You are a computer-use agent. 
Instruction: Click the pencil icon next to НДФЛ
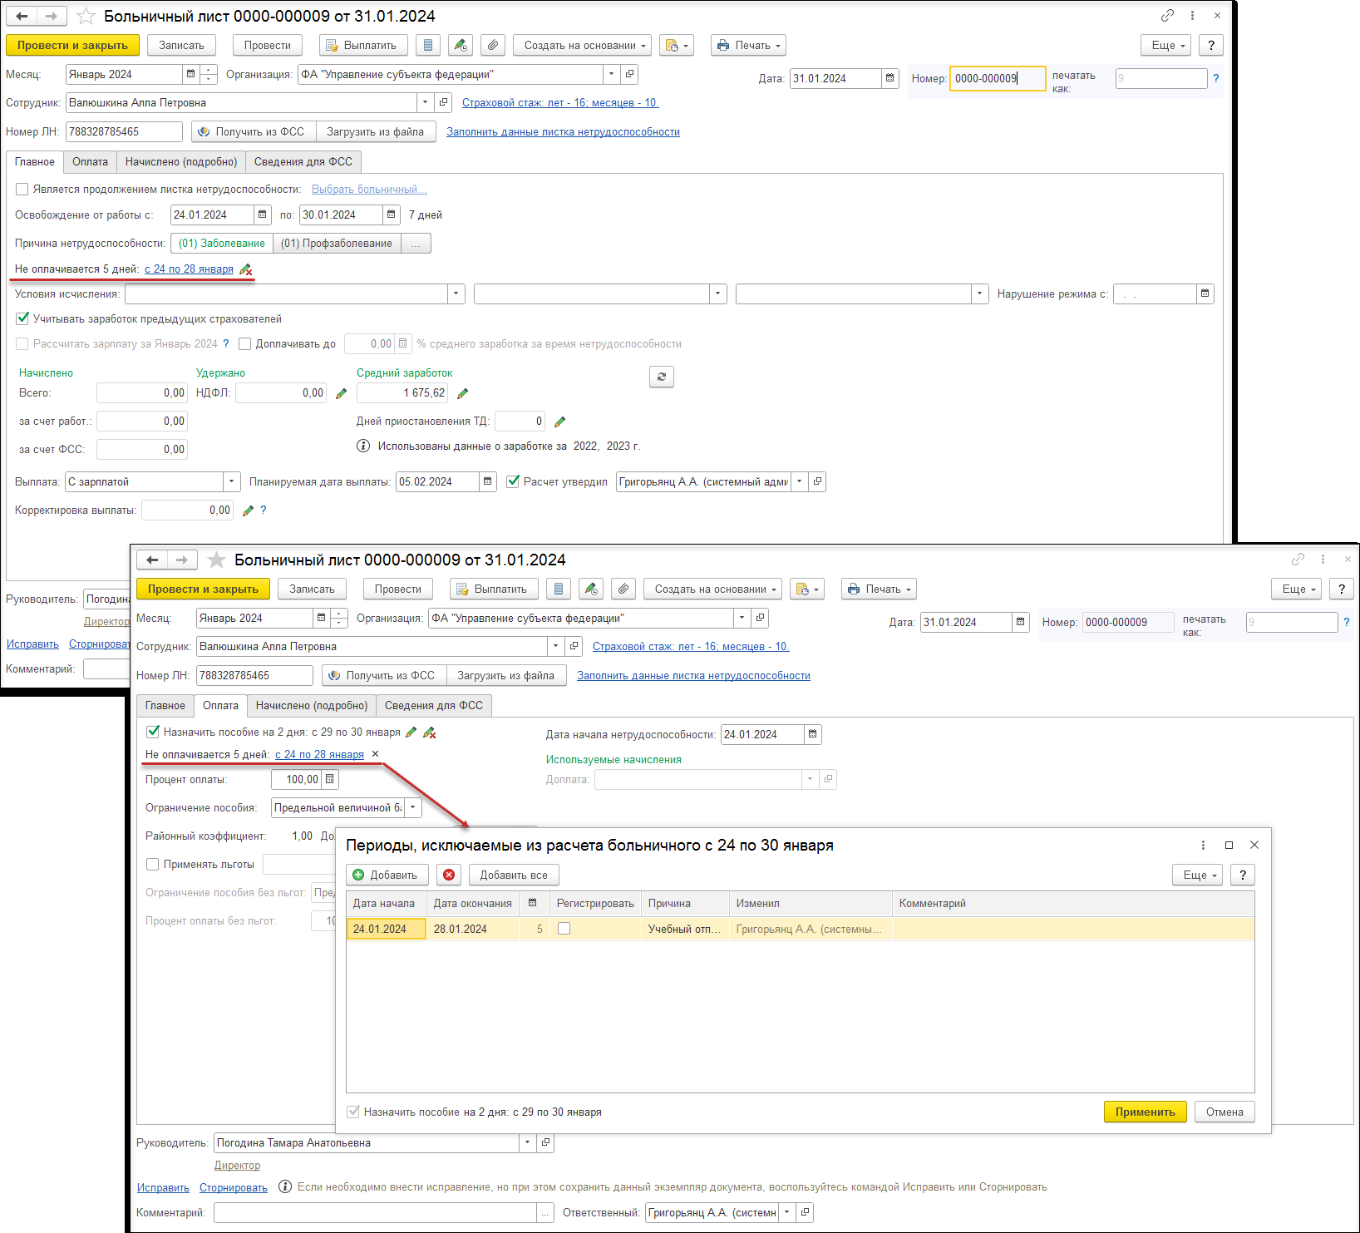point(341,393)
